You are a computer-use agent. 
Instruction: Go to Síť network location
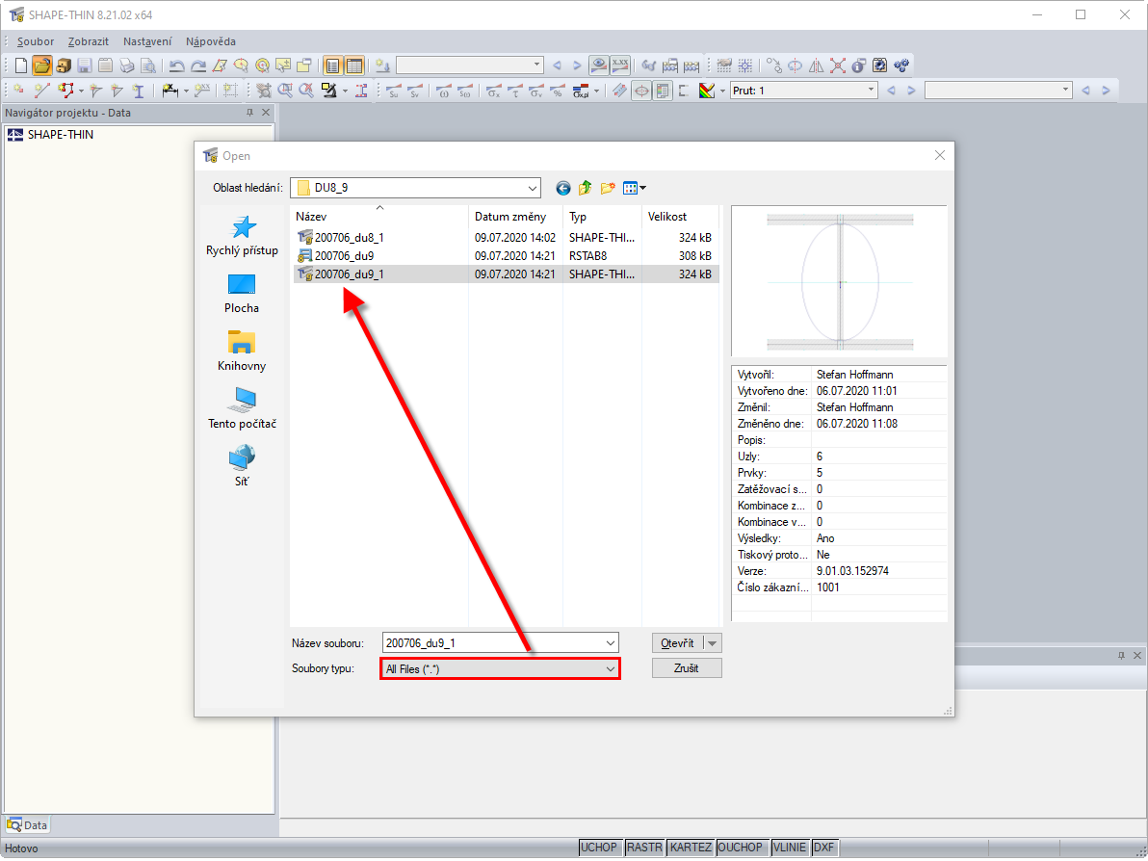(x=242, y=467)
